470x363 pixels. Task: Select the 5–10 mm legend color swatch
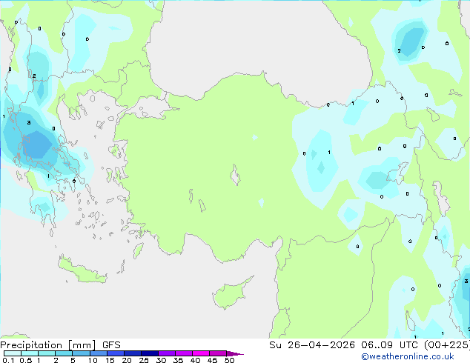click(82, 353)
